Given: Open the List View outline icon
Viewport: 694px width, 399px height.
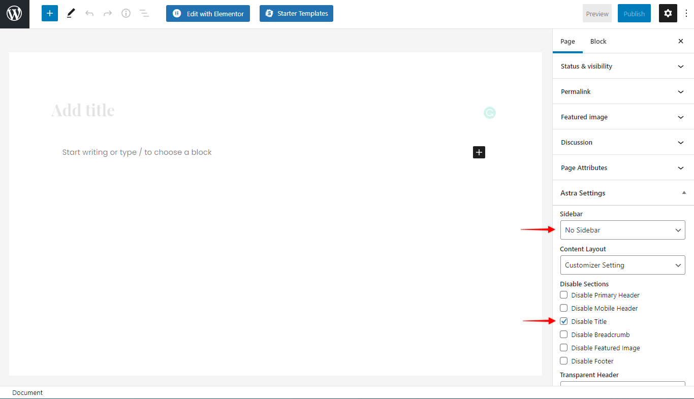Looking at the screenshot, I should [x=144, y=14].
